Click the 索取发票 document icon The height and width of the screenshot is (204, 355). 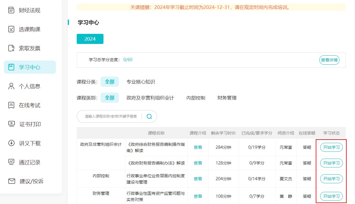click(x=11, y=48)
